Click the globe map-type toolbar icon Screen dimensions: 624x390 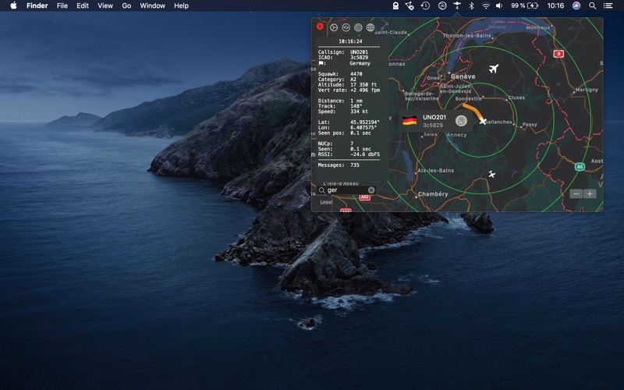pyautogui.click(x=370, y=27)
